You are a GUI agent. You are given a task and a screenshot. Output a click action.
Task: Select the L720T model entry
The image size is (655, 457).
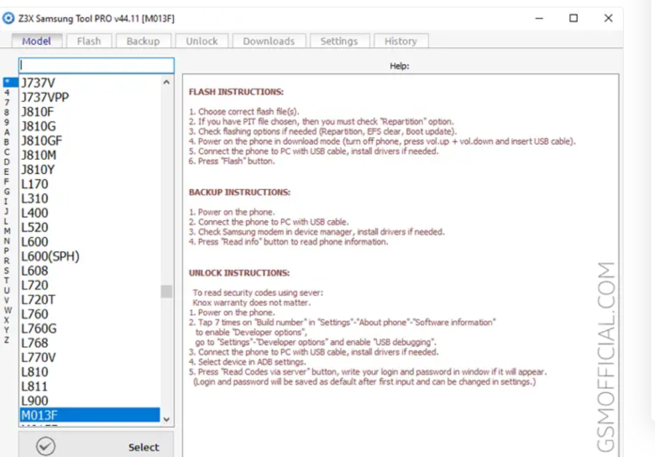click(x=90, y=300)
